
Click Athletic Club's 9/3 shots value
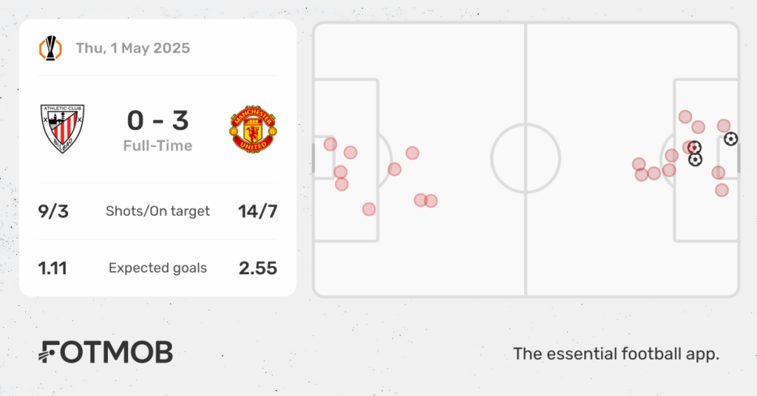click(x=53, y=211)
